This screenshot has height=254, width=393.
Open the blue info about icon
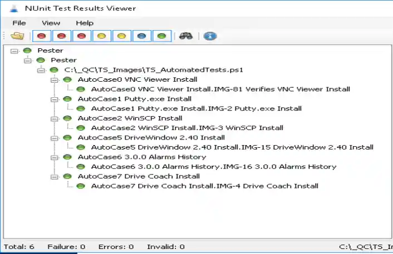tap(210, 36)
